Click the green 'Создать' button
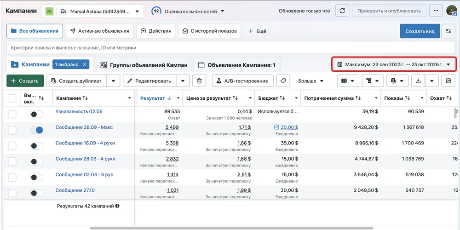460x230 pixels. coord(25,81)
